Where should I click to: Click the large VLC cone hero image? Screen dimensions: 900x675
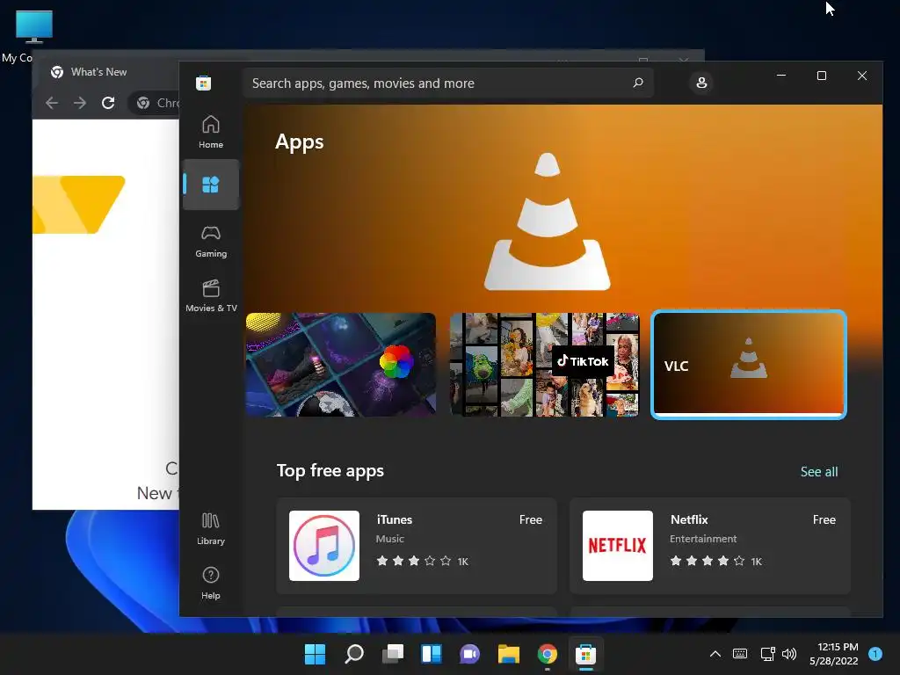pos(547,221)
